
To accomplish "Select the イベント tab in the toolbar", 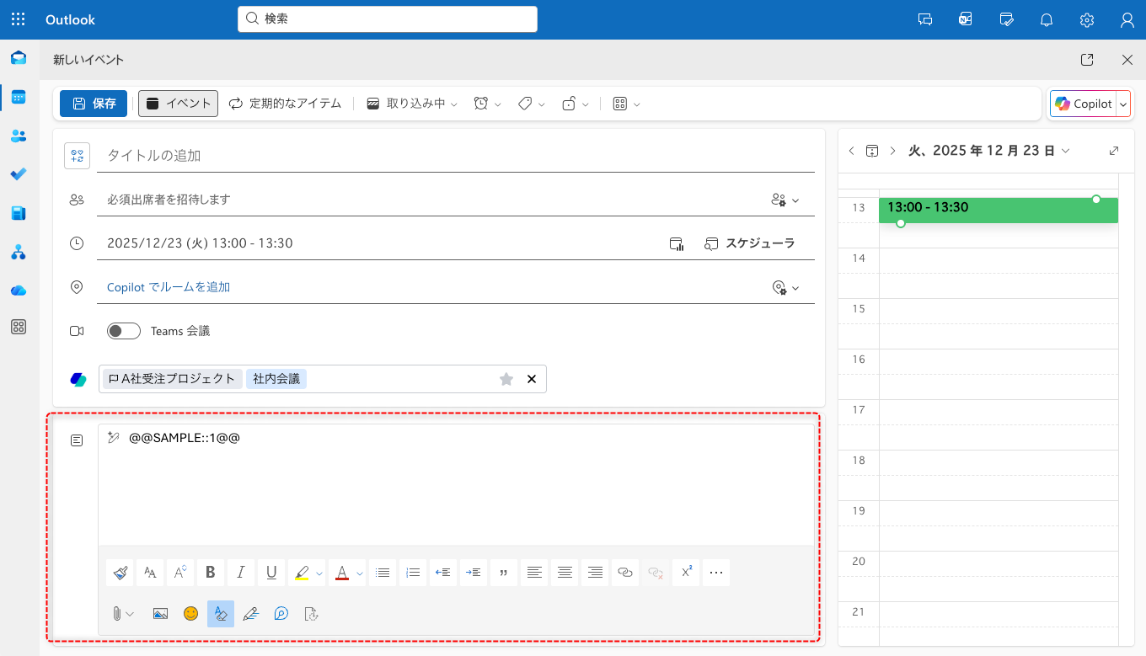I will pos(179,104).
